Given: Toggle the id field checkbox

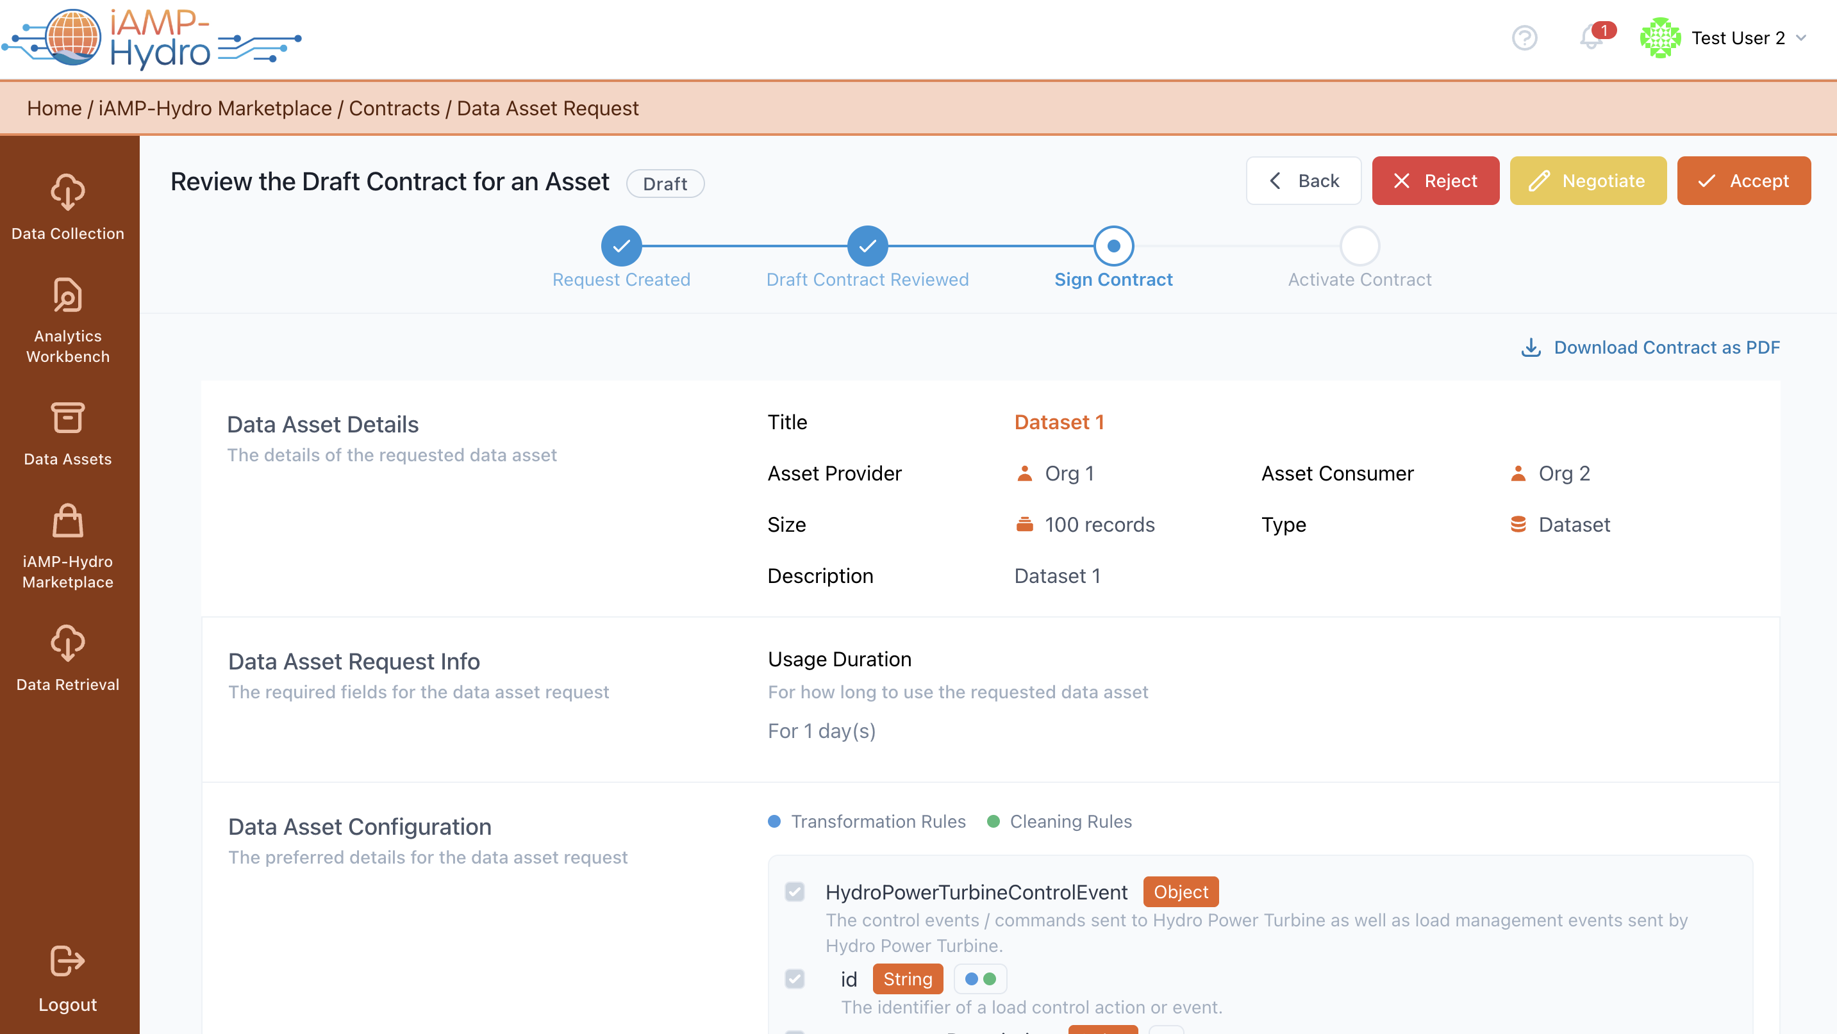Looking at the screenshot, I should (794, 978).
